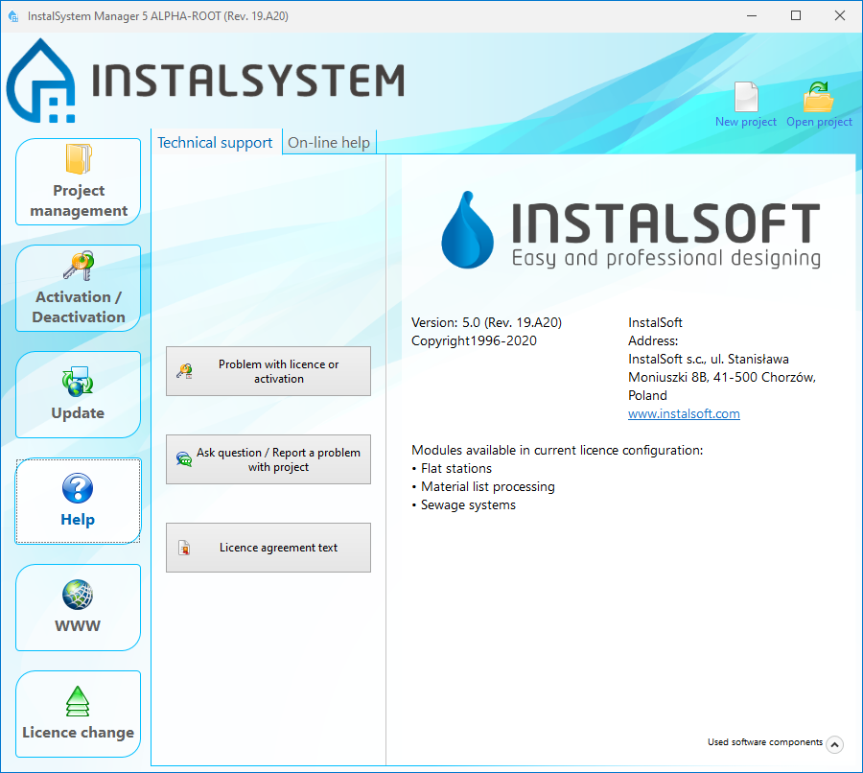The height and width of the screenshot is (773, 863).
Task: Click the Open project folder icon
Action: (x=819, y=97)
